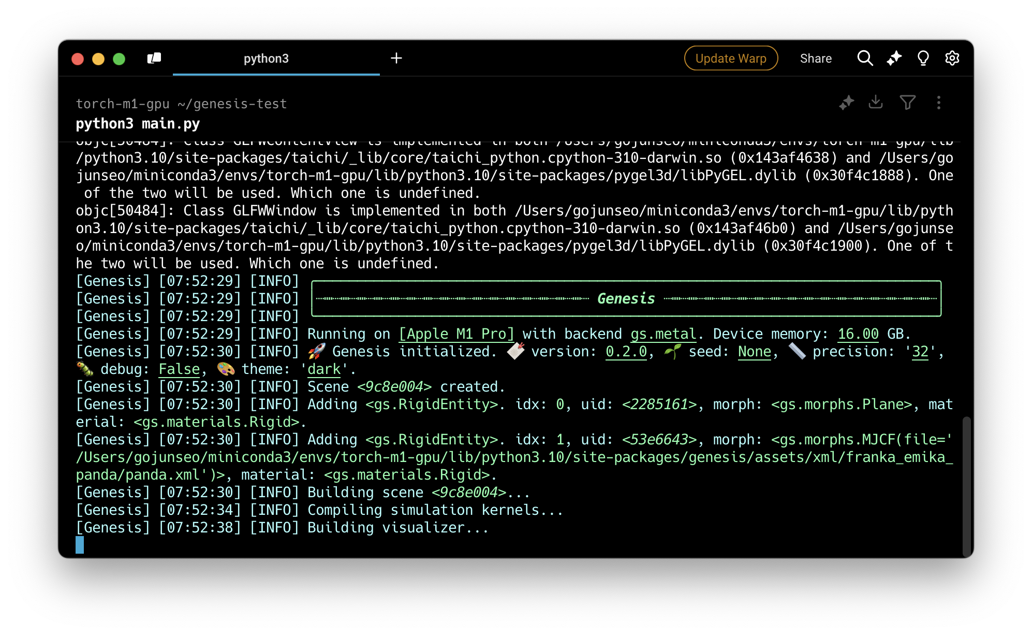Click the Share button
The image size is (1032, 635).
point(816,59)
